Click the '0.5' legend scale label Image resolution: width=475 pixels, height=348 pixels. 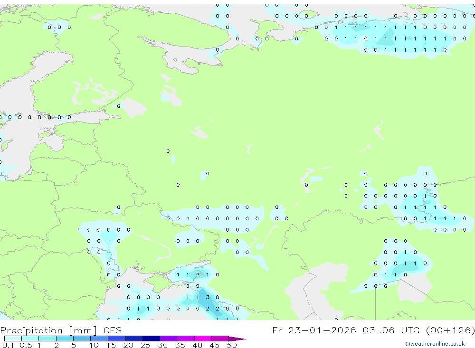[26, 345]
